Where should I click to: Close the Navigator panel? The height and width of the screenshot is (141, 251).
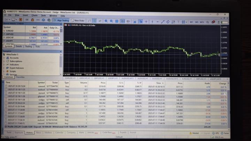point(61,52)
